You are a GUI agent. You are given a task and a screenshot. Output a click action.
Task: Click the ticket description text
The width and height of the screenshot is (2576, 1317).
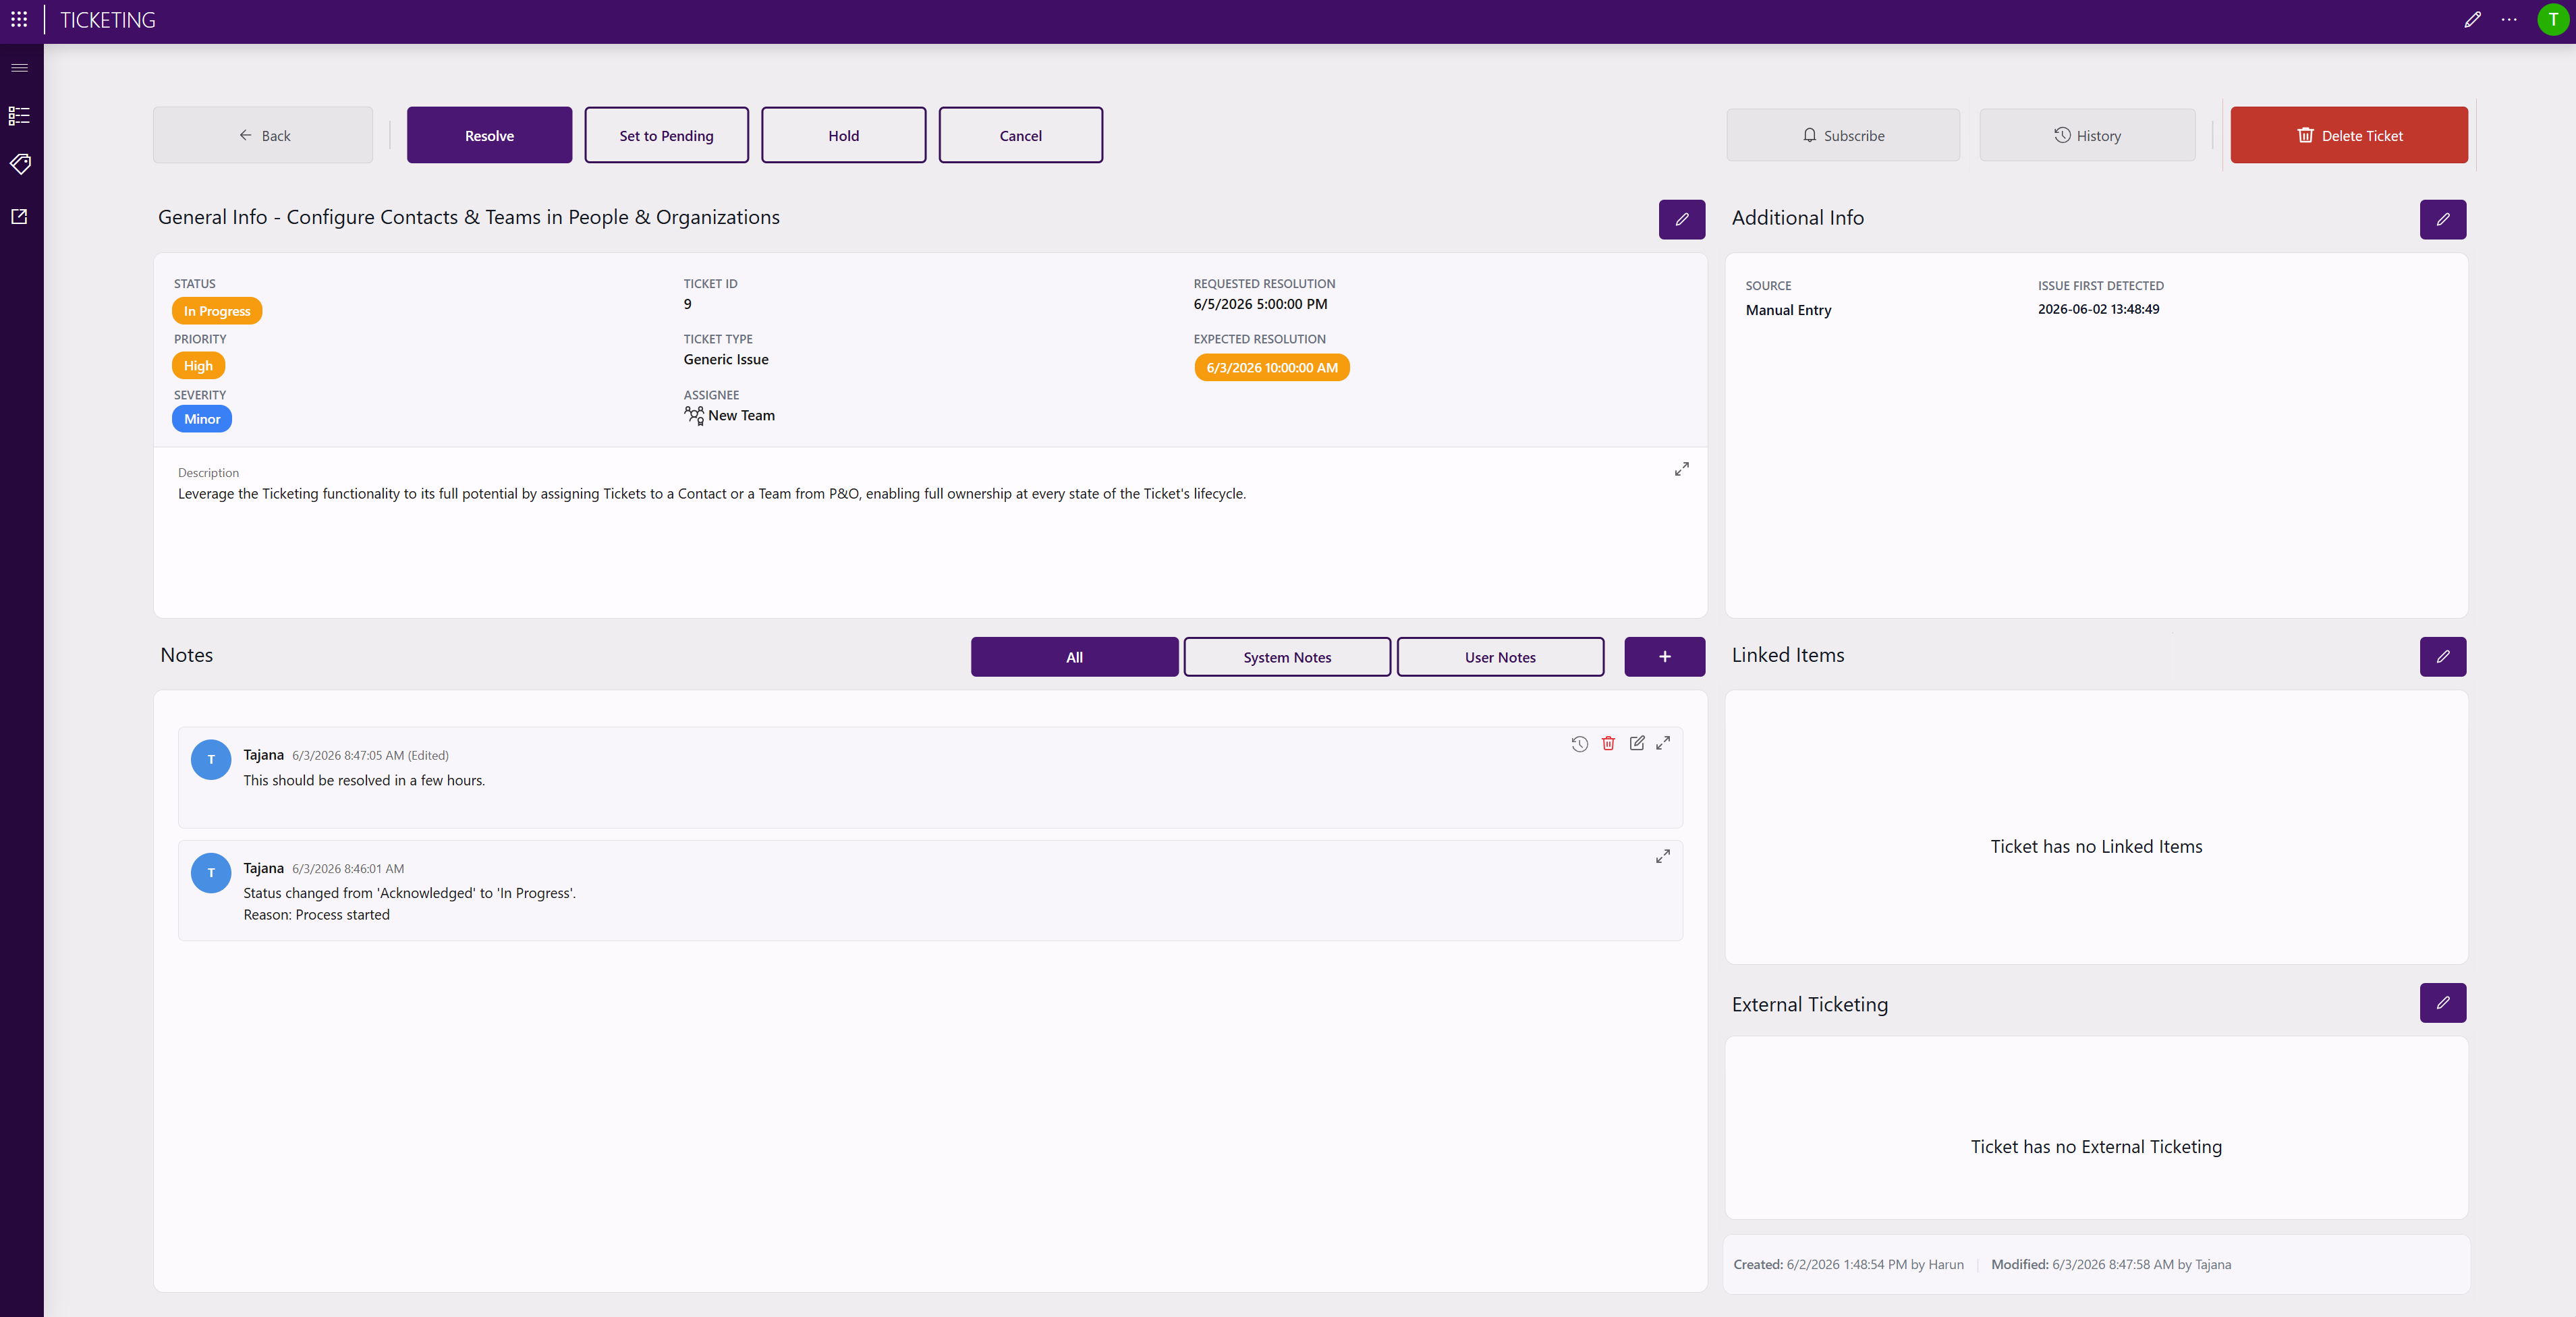712,494
